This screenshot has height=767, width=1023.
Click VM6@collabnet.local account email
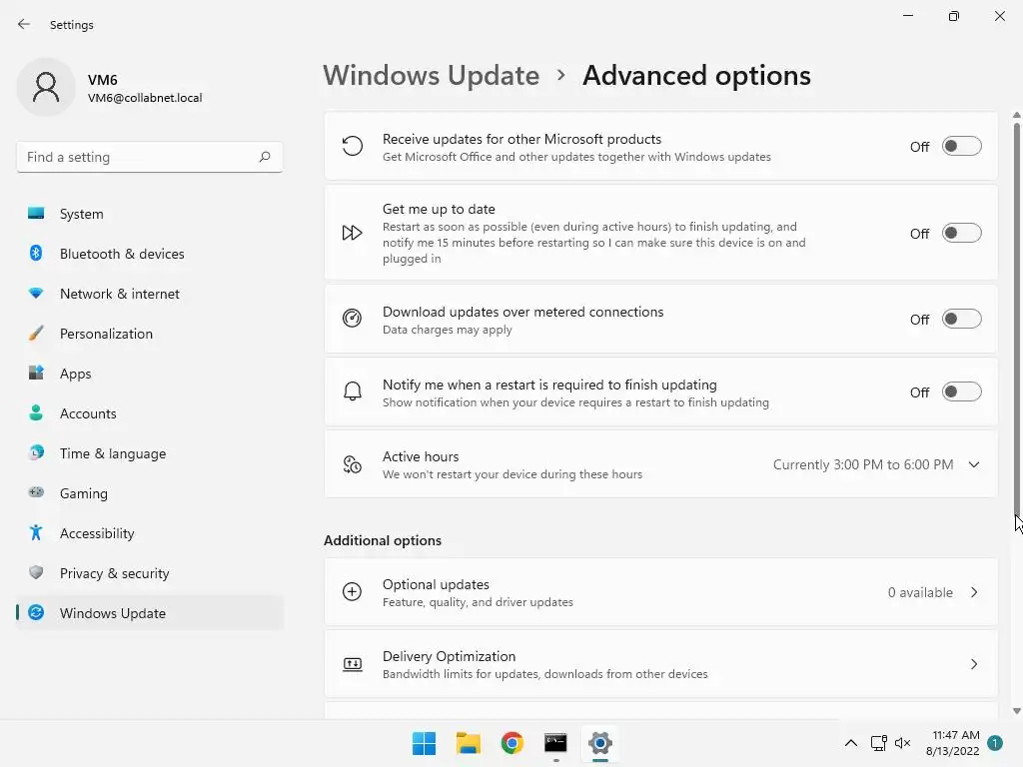145,98
